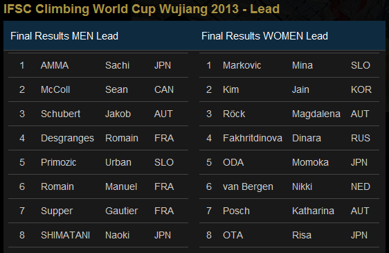Select SHIMATANI in men's eighth place
Image resolution: width=389 pixels, height=253 pixels.
(x=65, y=235)
